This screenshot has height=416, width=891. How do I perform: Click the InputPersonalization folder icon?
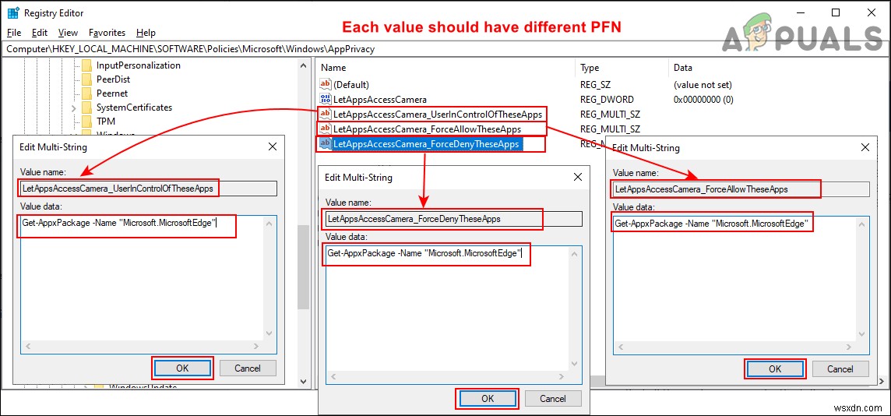[86, 65]
